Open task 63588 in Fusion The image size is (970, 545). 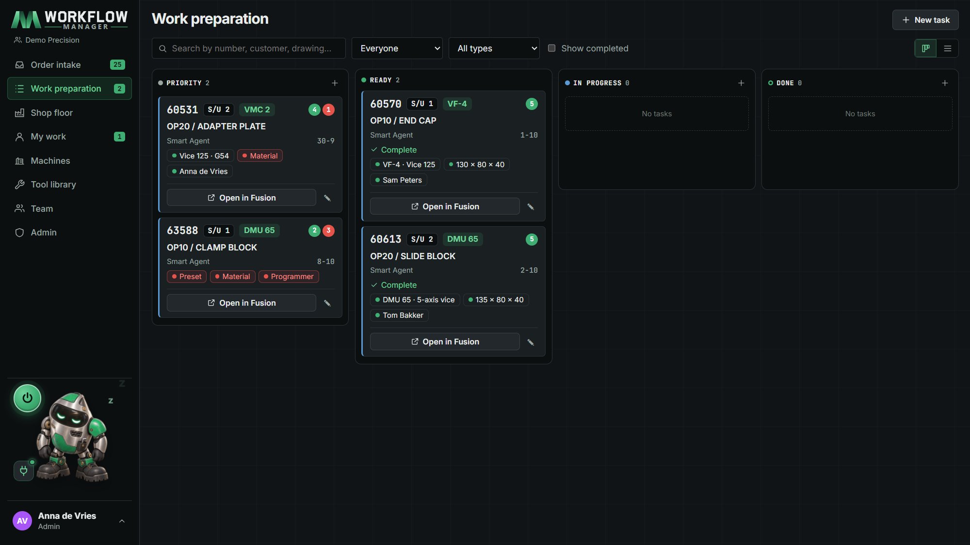(242, 303)
